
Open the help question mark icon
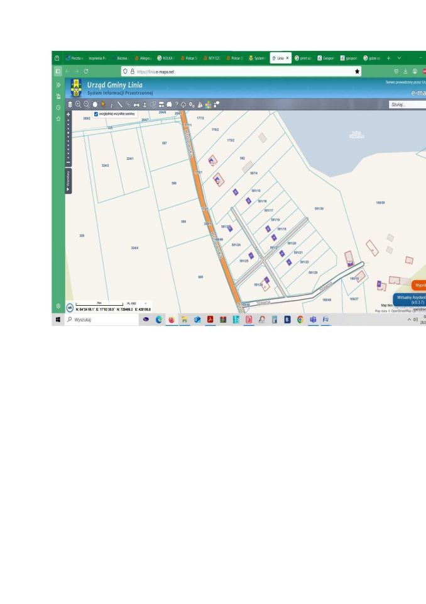point(177,104)
